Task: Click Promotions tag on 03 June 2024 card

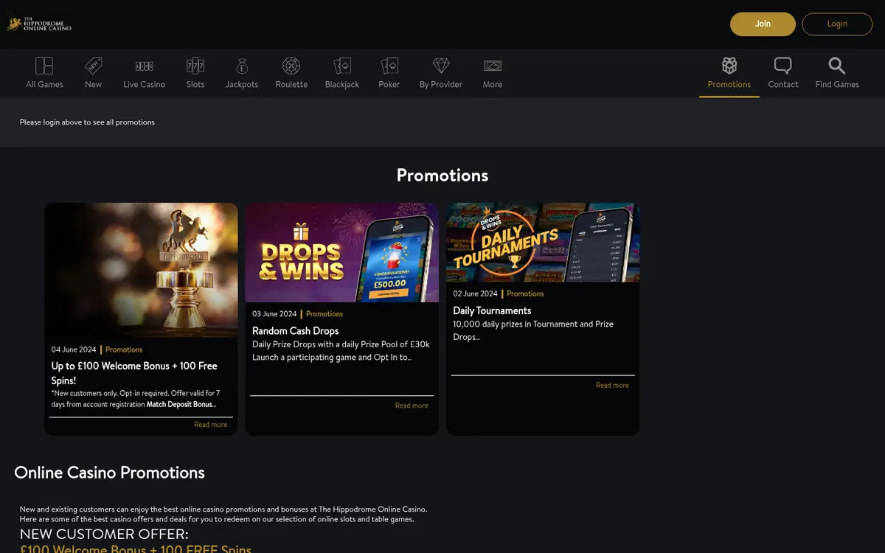Action: pyautogui.click(x=324, y=314)
